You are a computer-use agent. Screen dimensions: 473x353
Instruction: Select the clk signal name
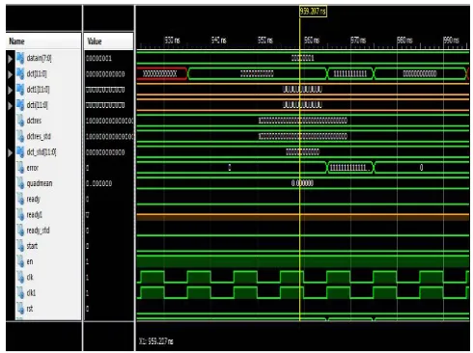[30, 278]
